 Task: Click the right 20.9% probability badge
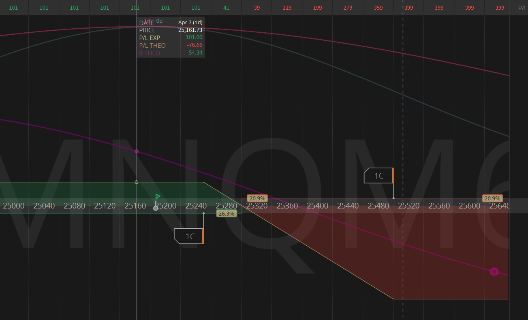492,198
